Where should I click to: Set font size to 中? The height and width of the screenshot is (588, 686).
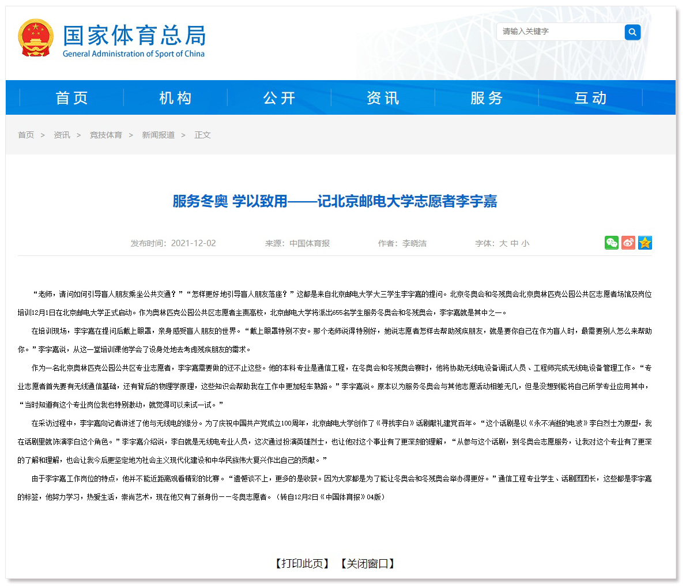tap(514, 243)
